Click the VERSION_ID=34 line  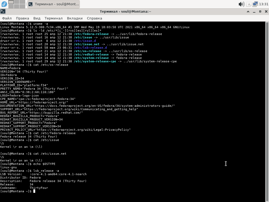(x=12, y=78)
